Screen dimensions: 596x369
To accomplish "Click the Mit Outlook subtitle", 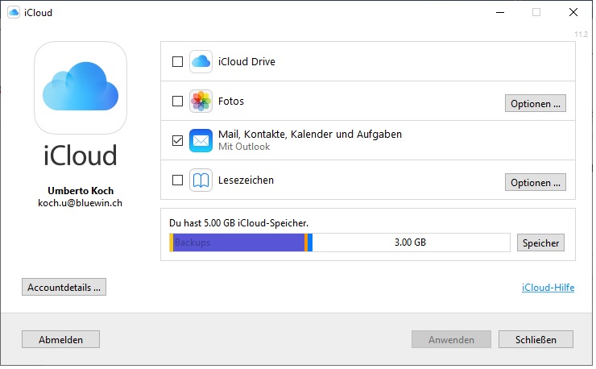I will click(244, 147).
